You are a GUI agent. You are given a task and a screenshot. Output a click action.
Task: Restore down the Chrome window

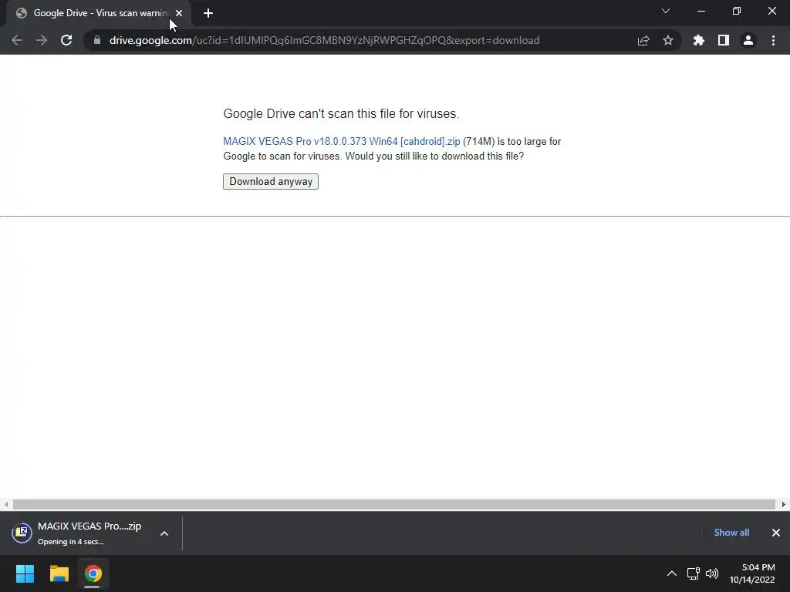pyautogui.click(x=737, y=11)
